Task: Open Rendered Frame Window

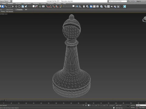Action: point(109,6)
